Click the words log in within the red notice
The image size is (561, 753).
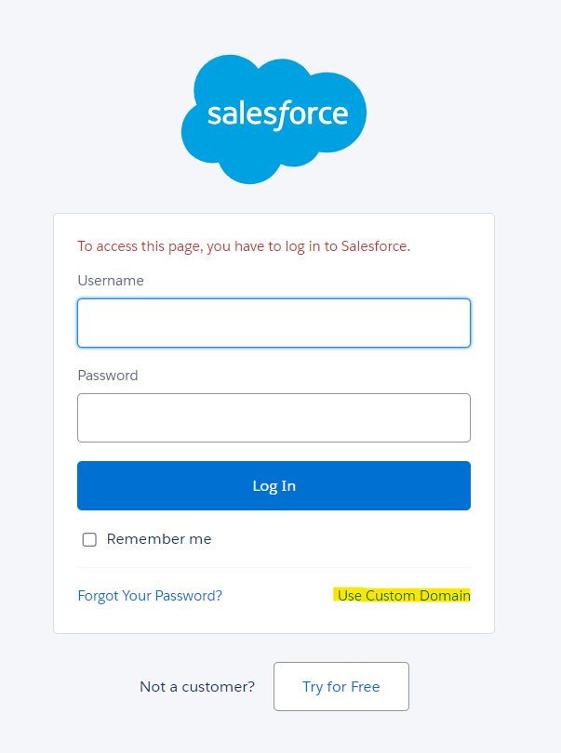[x=302, y=246]
